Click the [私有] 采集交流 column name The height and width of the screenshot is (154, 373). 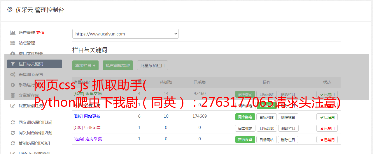point(88,94)
